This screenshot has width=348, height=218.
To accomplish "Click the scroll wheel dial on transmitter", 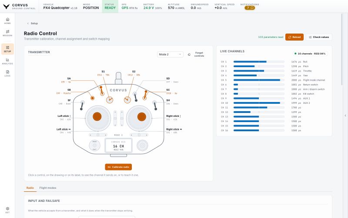I will [142, 145].
